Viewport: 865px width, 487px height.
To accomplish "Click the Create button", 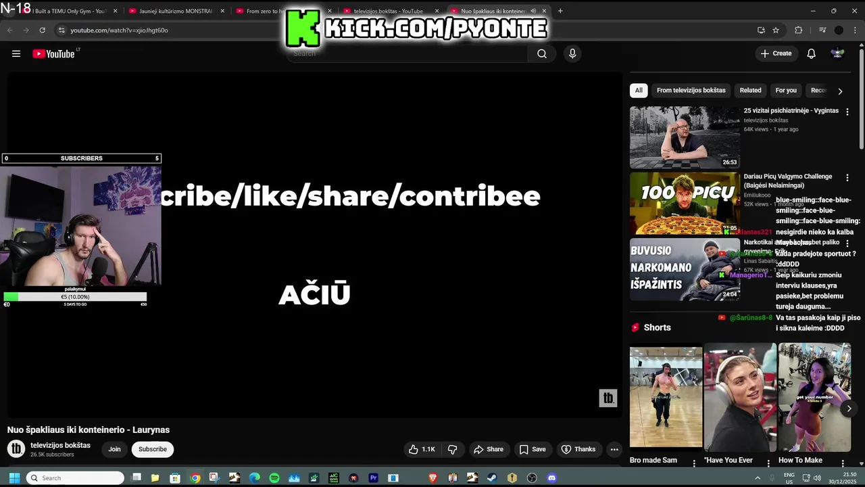I will 776,53.
